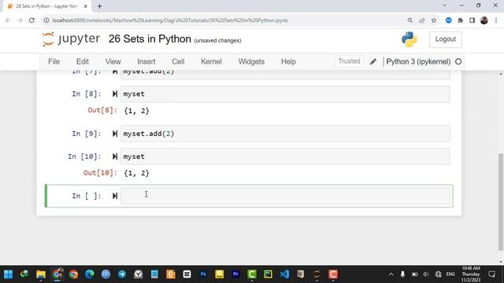Run cell In [8] with its run icon
This screenshot has height=283, width=504.
click(x=115, y=94)
